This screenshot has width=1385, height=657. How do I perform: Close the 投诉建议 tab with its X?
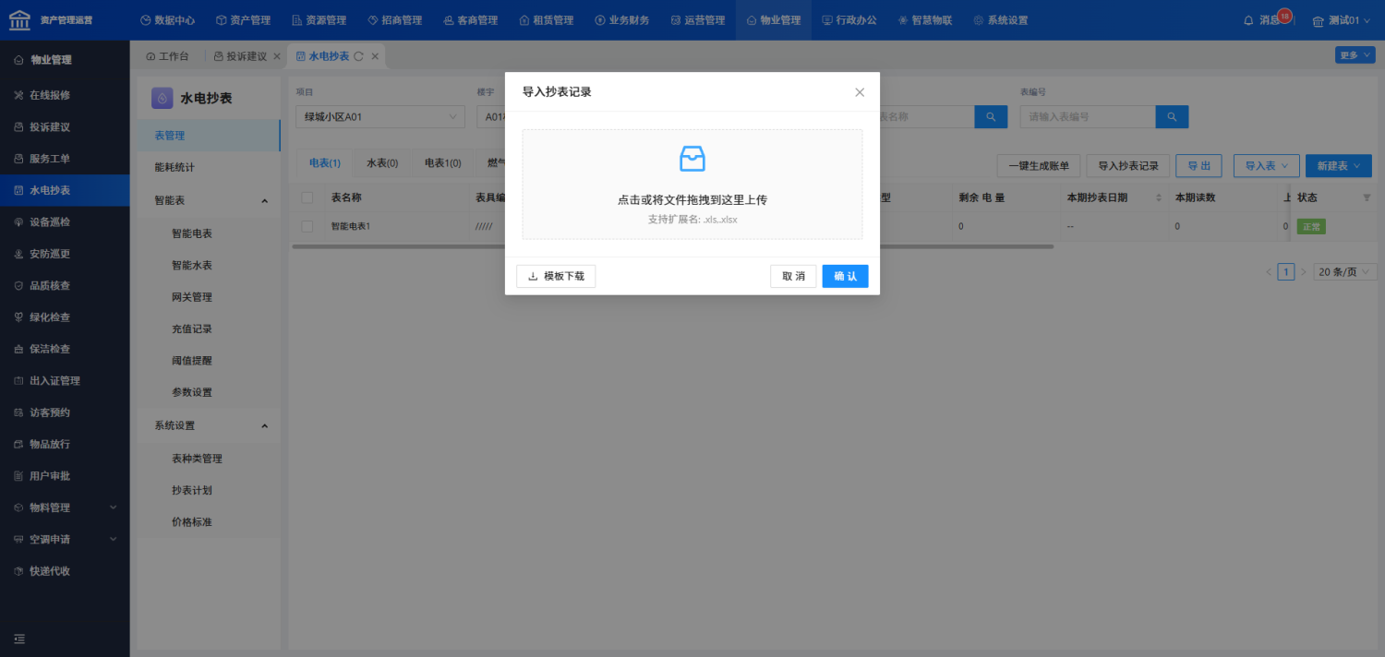277,56
